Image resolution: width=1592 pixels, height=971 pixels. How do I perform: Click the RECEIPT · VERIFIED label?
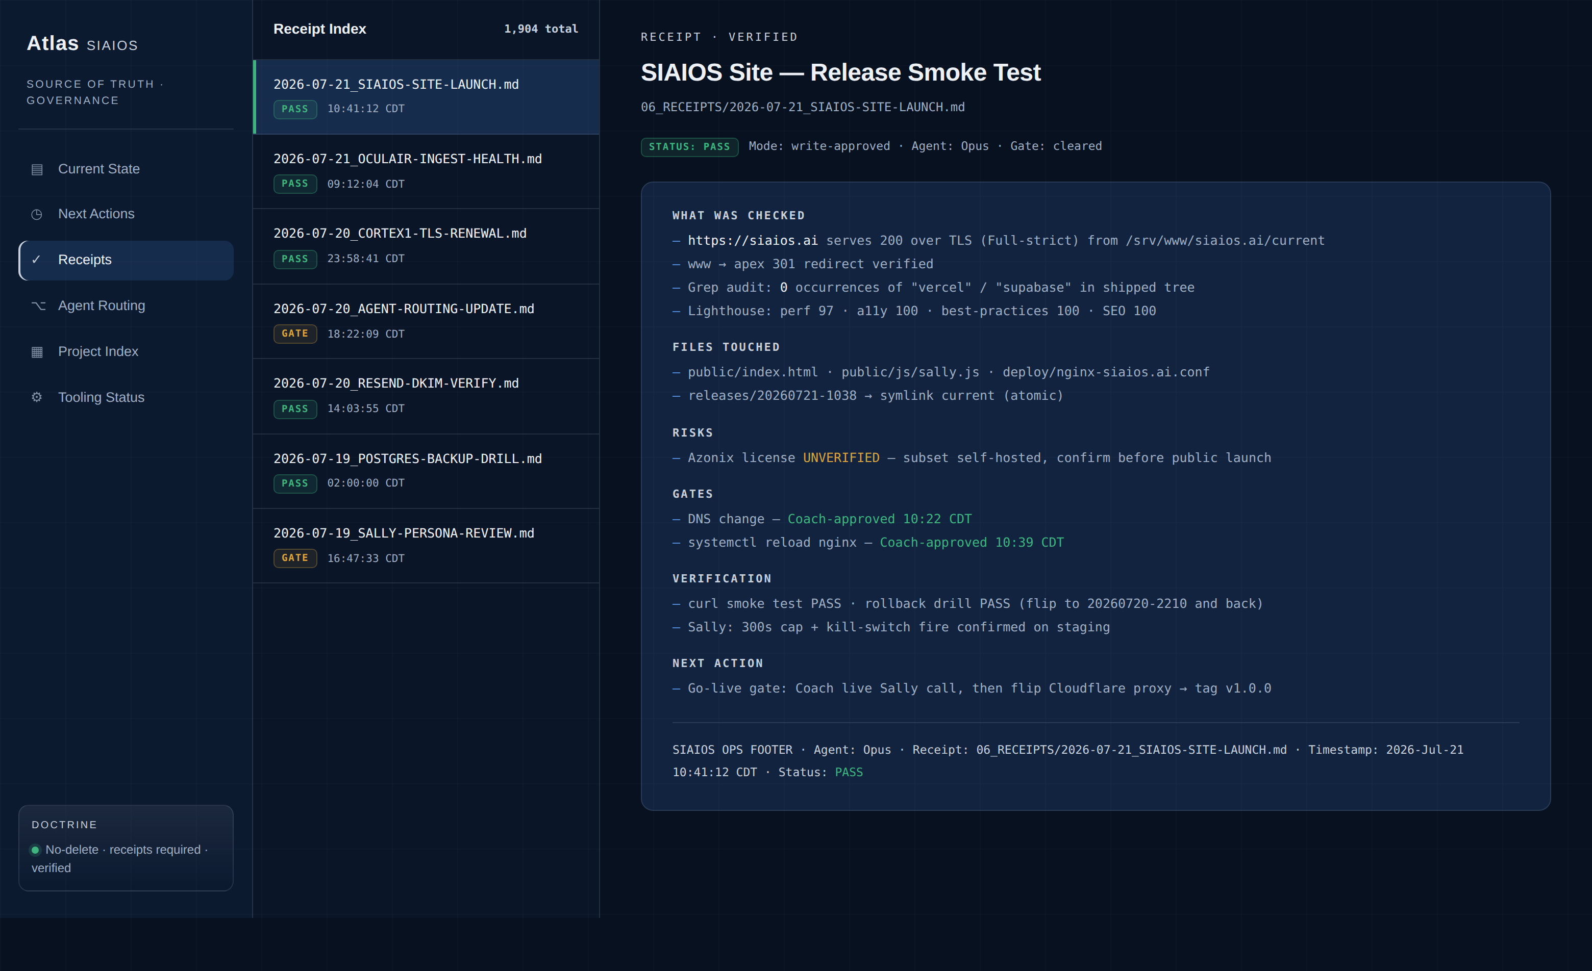[x=719, y=37]
